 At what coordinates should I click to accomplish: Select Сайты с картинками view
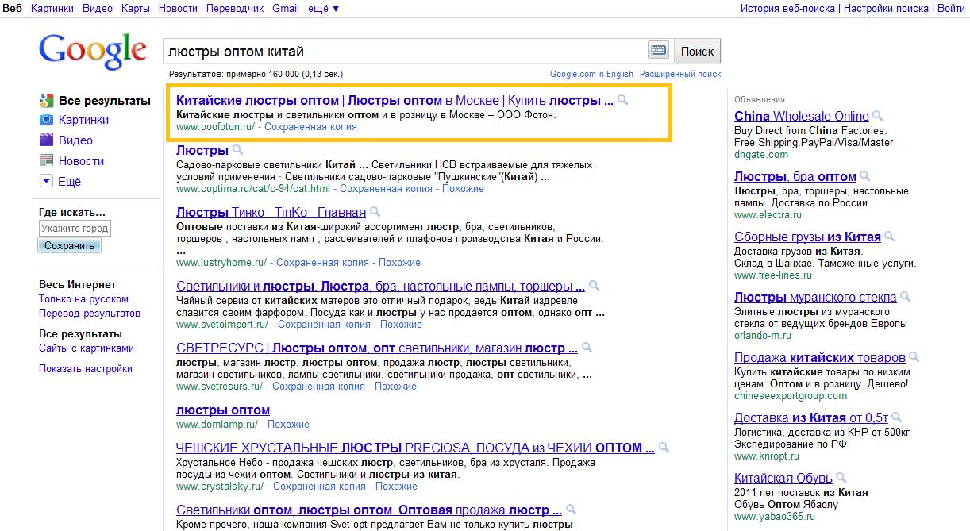pos(87,348)
